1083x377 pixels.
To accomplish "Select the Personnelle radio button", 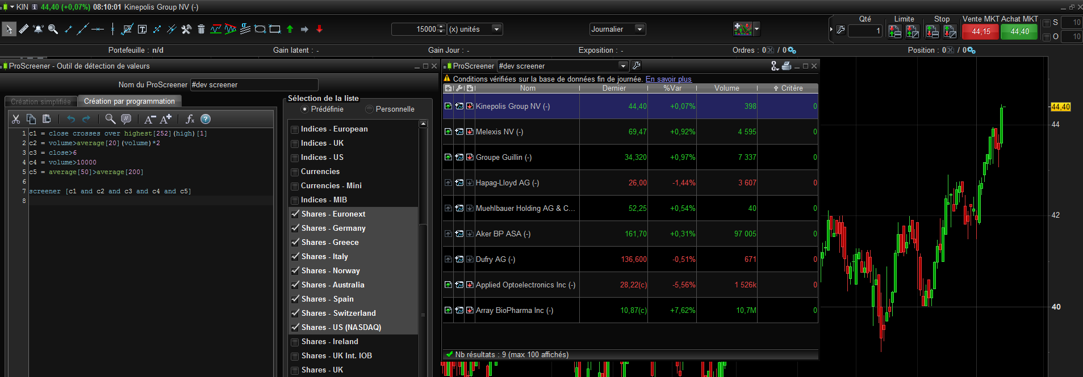I will click(x=369, y=109).
